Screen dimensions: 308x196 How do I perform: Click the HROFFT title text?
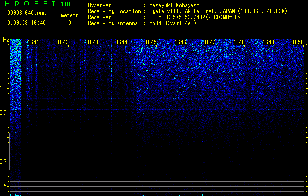coord(30,4)
